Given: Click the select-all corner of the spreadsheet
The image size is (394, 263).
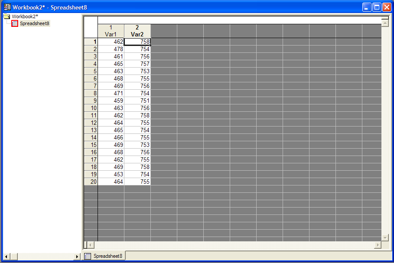Looking at the screenshot, I should (91, 27).
